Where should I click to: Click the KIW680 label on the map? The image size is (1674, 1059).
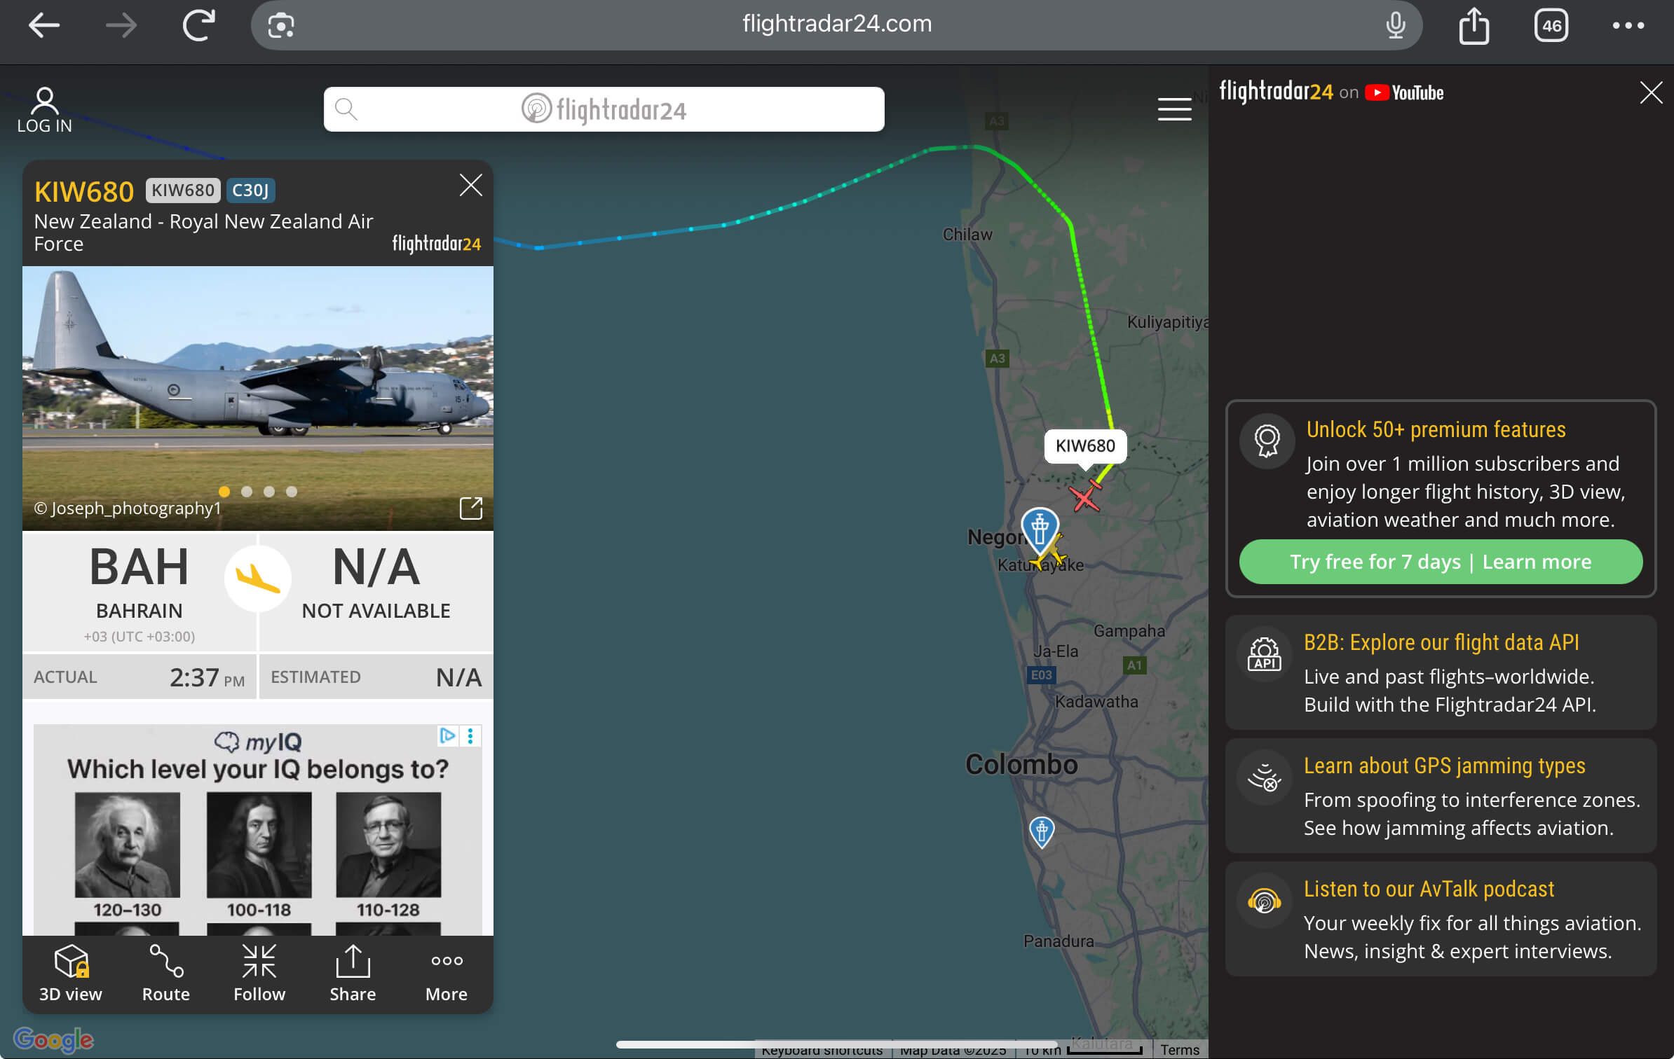1085,446
